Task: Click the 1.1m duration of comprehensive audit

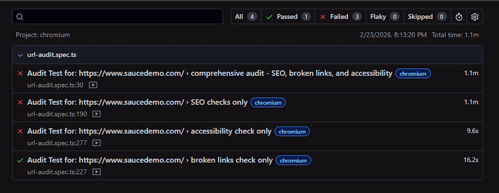Action: click(x=471, y=73)
